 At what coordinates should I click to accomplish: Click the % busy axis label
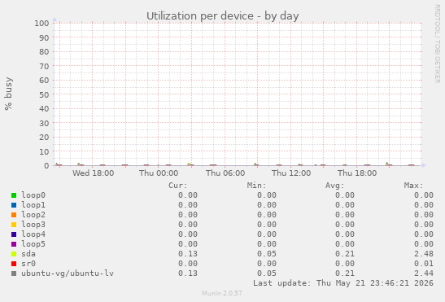(x=8, y=94)
